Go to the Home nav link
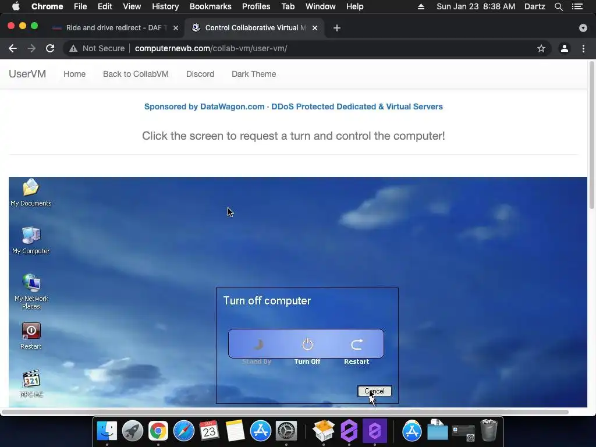Screen dimensions: 596x447 coord(74,74)
